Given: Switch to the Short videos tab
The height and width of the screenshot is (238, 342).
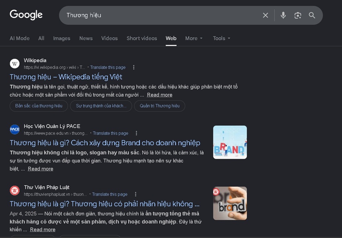Looking at the screenshot, I should pos(142,38).
